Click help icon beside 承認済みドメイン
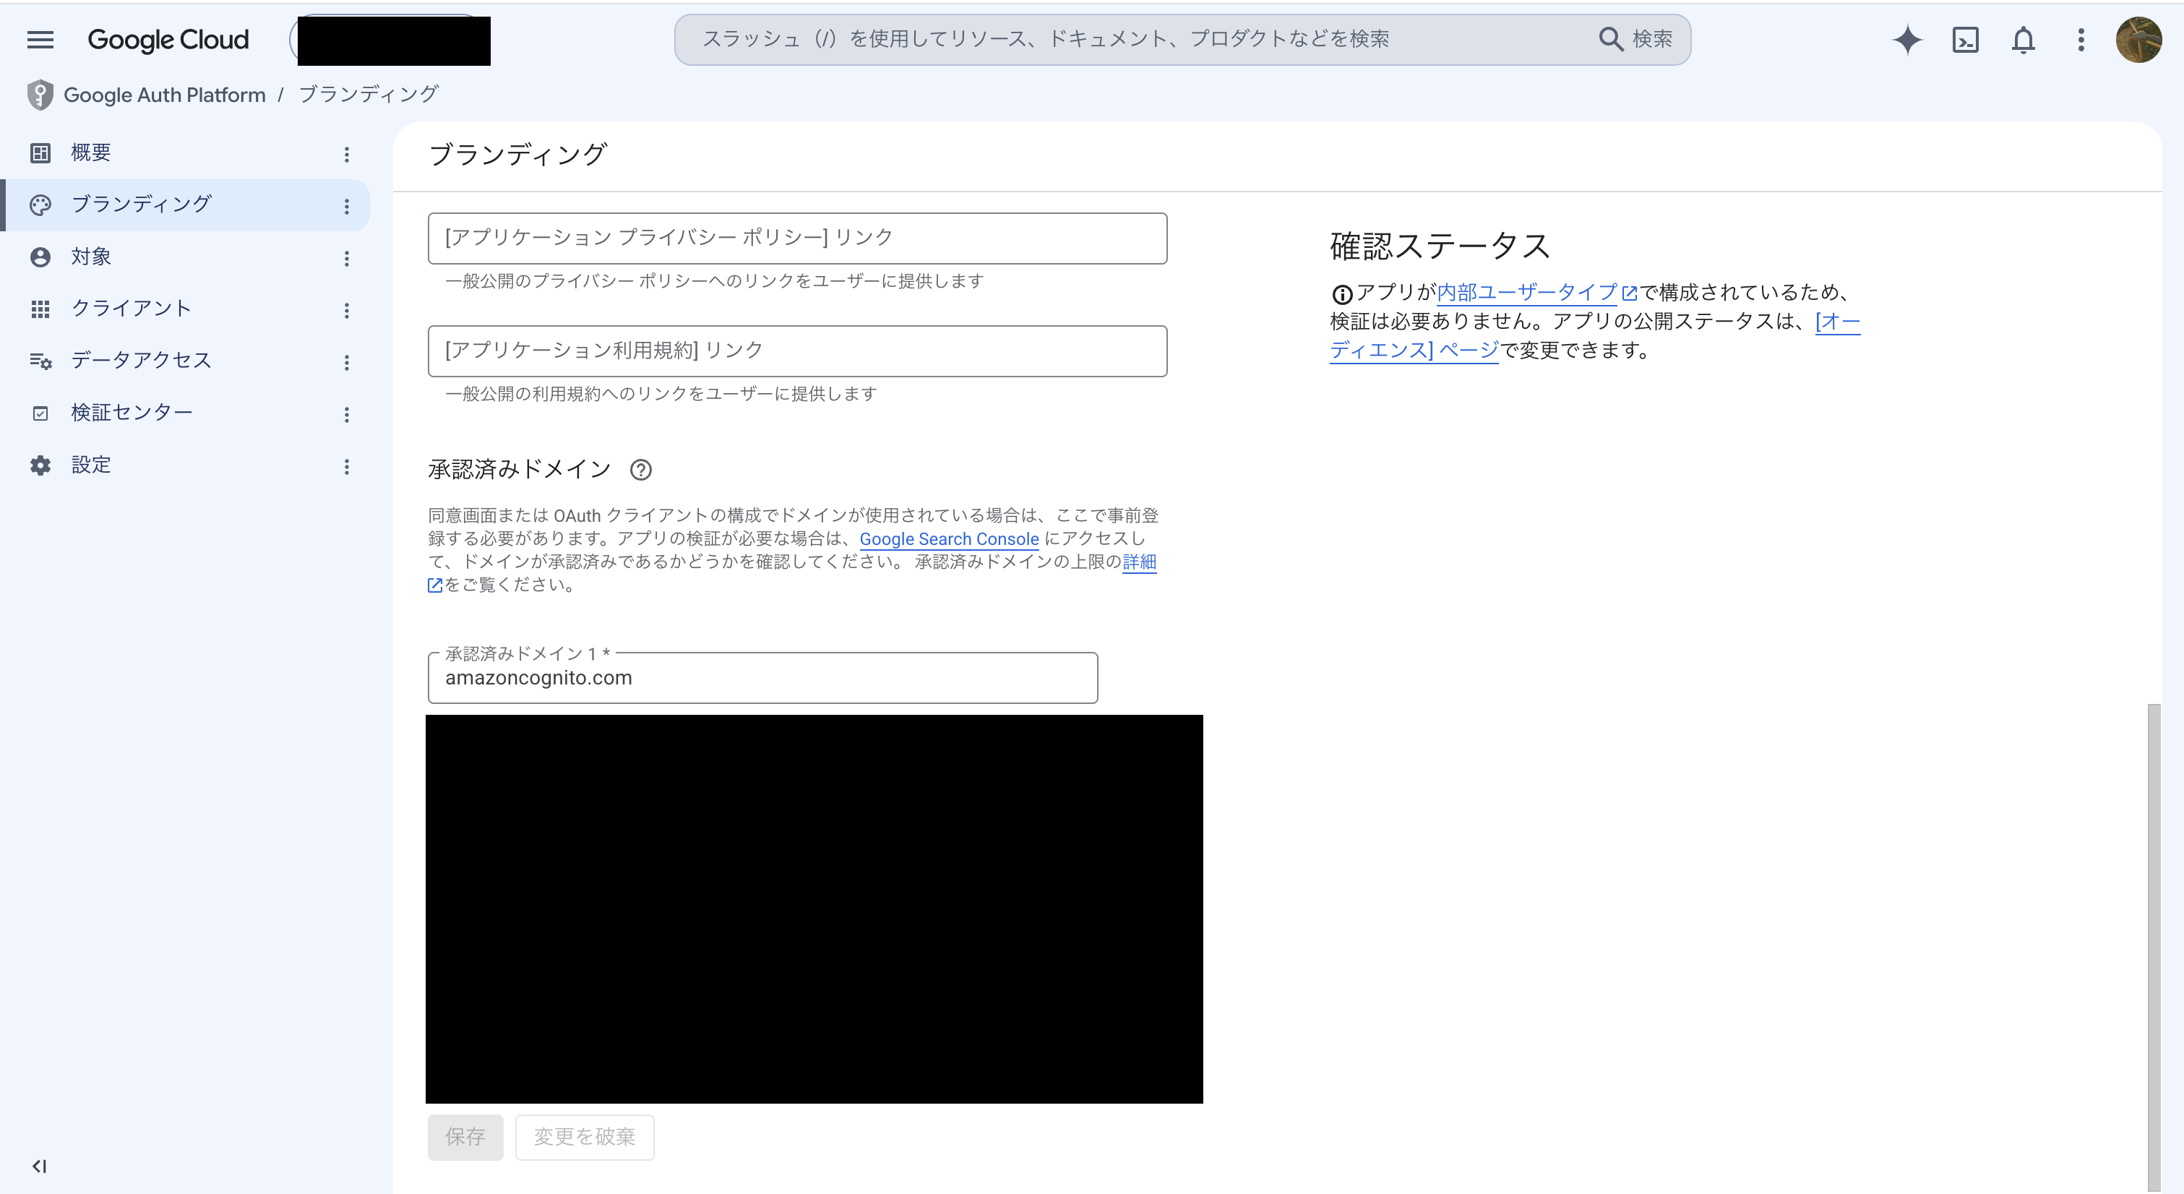 click(641, 470)
